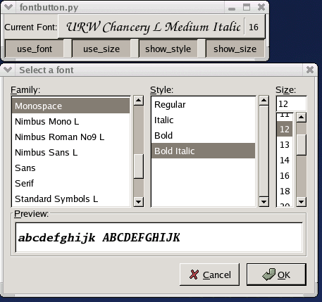Choose Bold Italic style
The height and width of the screenshot is (302, 322).
tap(203, 151)
